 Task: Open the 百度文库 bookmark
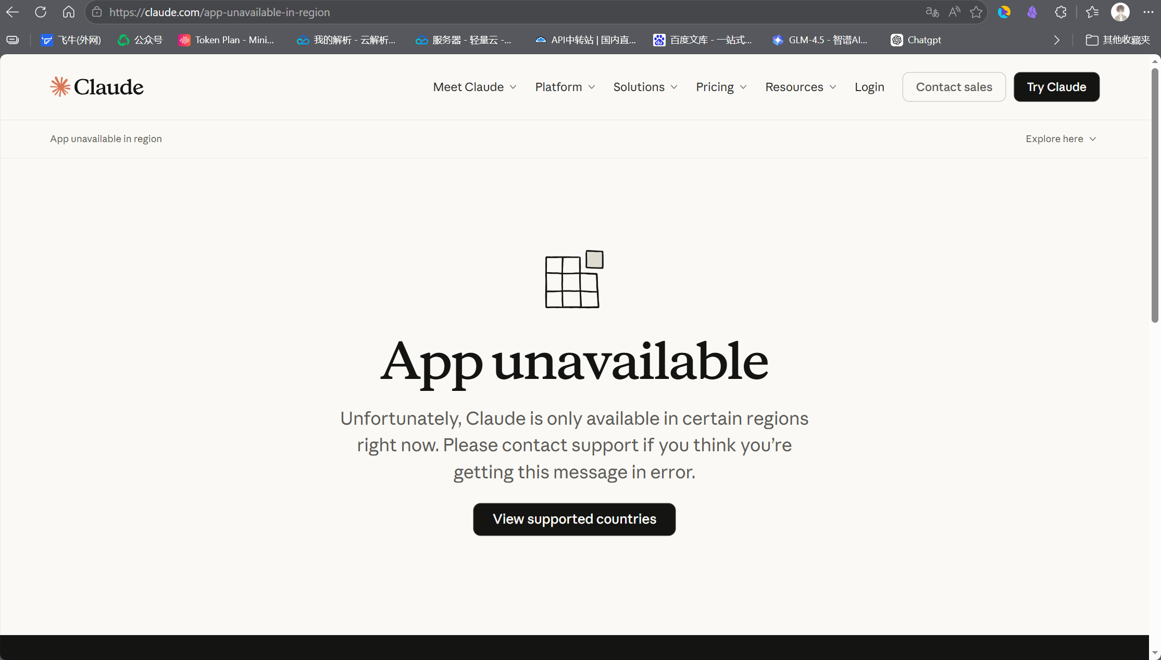tap(703, 40)
